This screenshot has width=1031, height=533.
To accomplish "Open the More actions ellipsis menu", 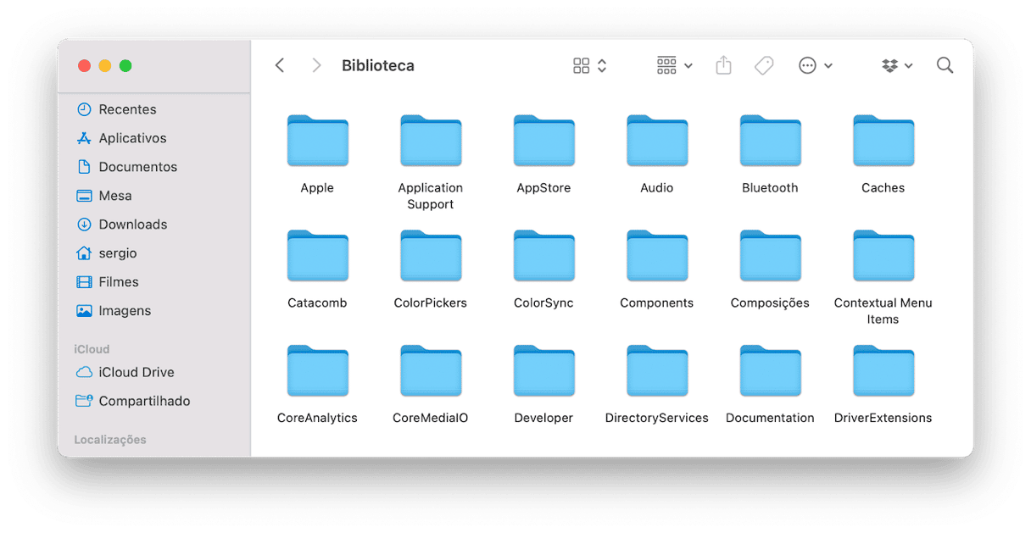I will tap(807, 65).
